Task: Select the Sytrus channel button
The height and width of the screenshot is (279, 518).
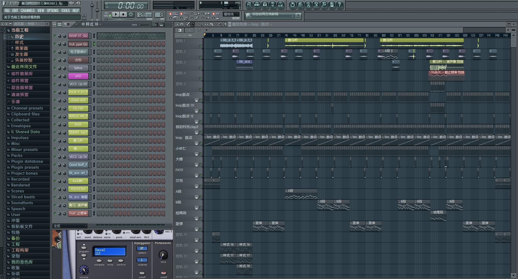Action: (78, 68)
